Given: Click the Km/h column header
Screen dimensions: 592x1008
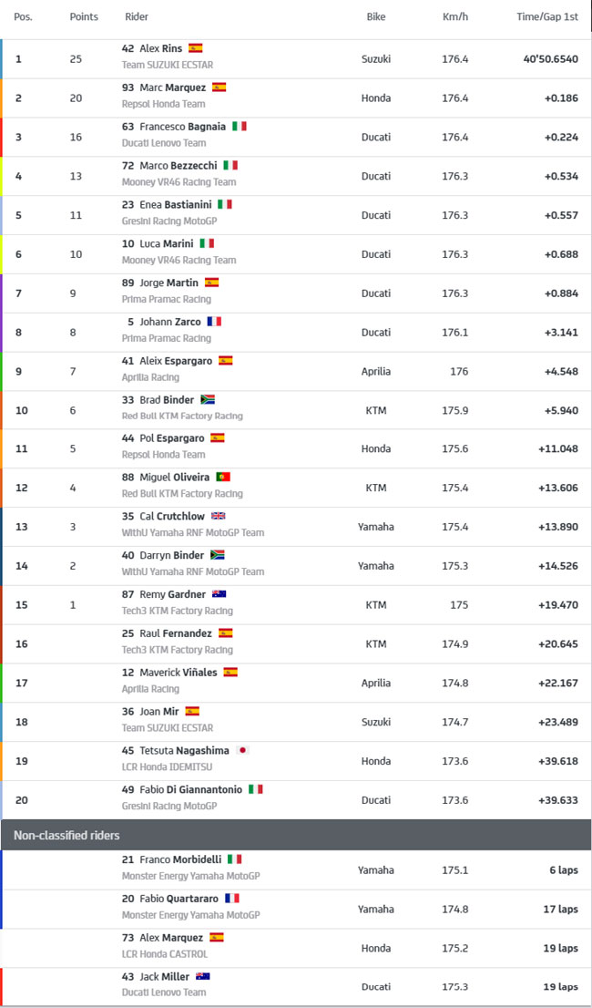Looking at the screenshot, I should pyautogui.click(x=455, y=16).
